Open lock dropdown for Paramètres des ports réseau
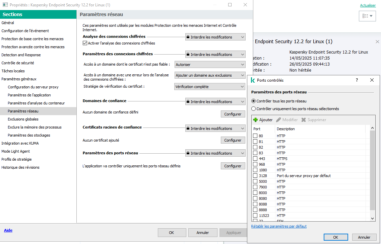This screenshot has width=381, height=244. [x=215, y=153]
